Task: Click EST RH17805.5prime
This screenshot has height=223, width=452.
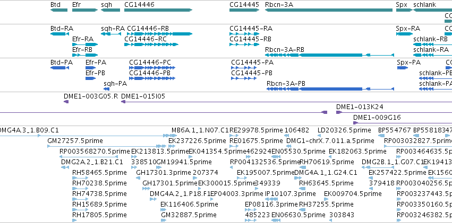Action: 74,221
